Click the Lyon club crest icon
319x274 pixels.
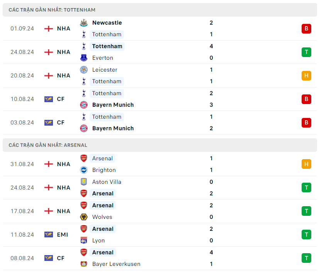(84, 240)
